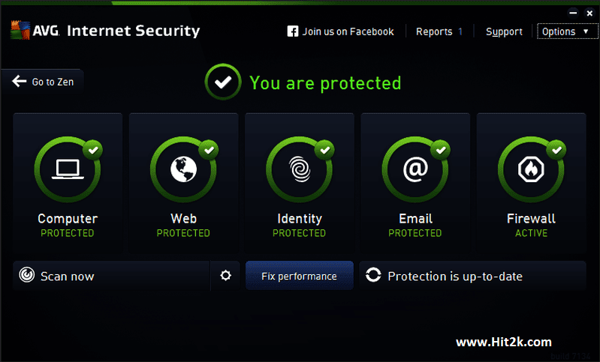Click the large You are protected checkmark
This screenshot has width=600, height=362.
tap(223, 82)
